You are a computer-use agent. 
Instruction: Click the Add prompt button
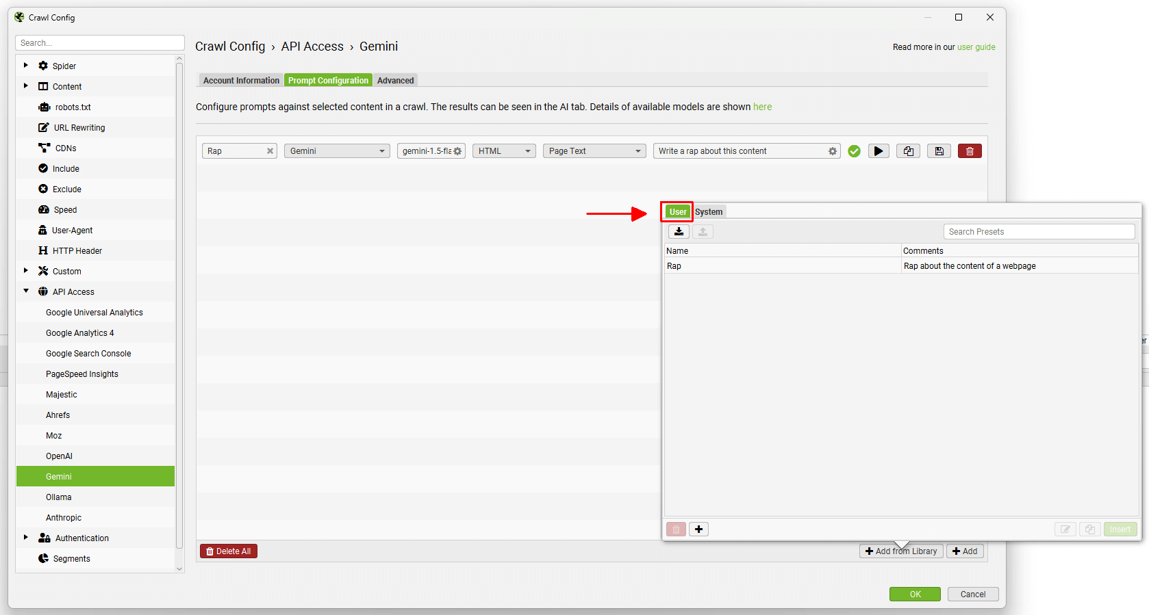(965, 551)
